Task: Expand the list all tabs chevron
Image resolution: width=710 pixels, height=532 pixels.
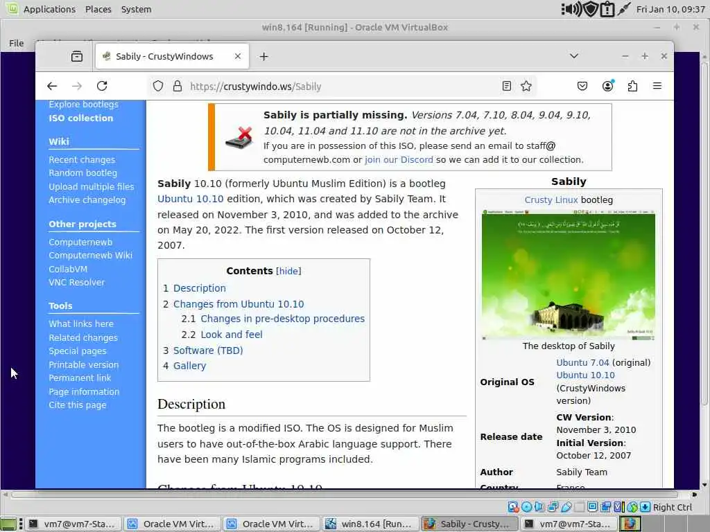Action: (574, 56)
